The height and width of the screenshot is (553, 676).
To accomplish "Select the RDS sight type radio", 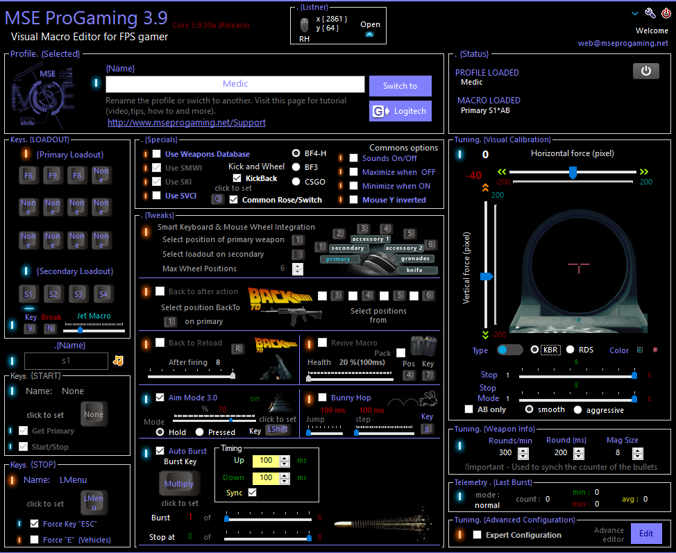I will coord(570,350).
